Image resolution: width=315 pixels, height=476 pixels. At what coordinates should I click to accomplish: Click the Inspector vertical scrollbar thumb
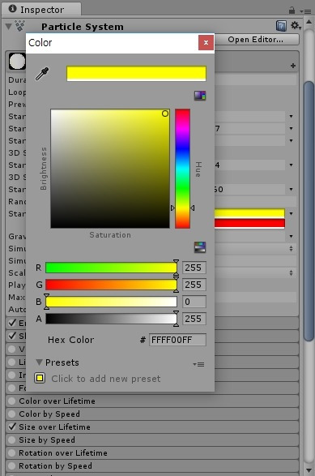coord(309,211)
